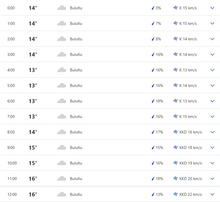Viewport: 220px width, 202px height.
Task: Click the raindrop icon in the 3:00 row
Action: [x=153, y=54]
